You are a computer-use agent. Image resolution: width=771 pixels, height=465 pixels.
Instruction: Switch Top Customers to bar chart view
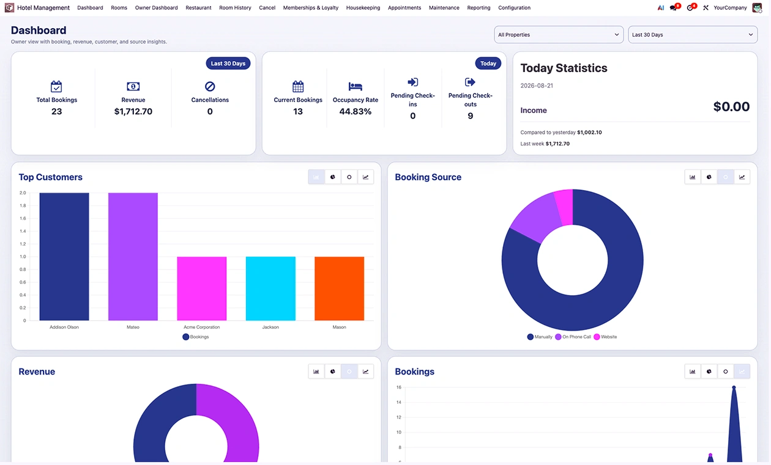point(316,177)
